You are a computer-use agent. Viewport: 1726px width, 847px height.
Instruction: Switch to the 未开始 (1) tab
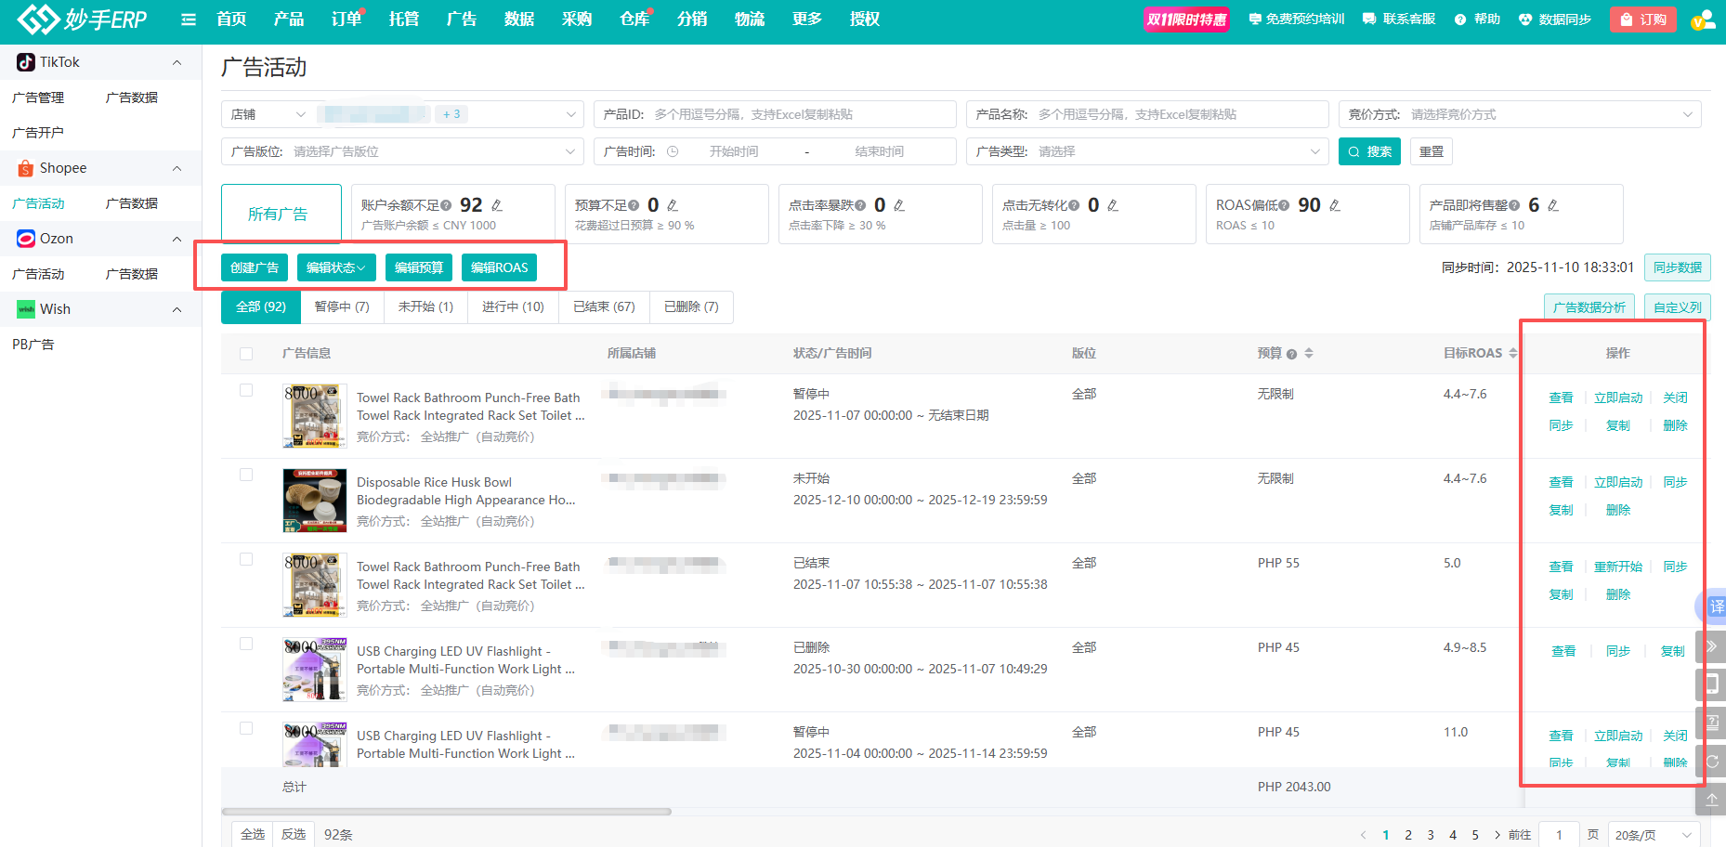[x=425, y=307]
